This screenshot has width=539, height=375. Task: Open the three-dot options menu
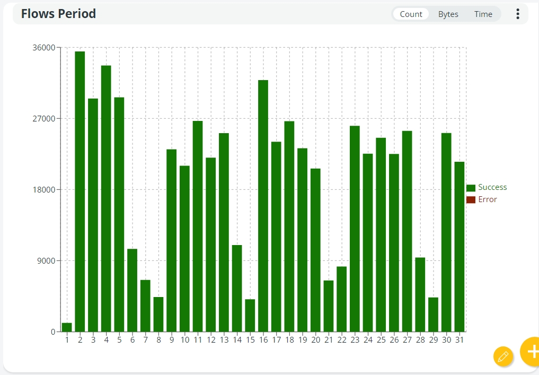[x=517, y=14]
